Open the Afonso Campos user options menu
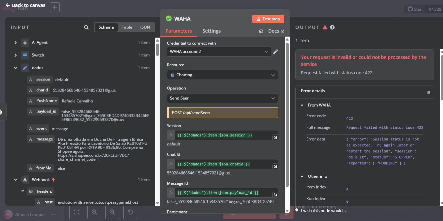 click(53, 215)
